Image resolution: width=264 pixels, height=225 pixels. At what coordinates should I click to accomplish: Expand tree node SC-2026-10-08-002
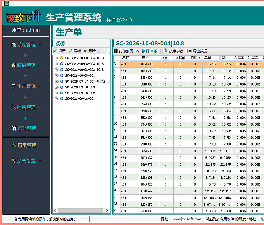pos(56,70)
